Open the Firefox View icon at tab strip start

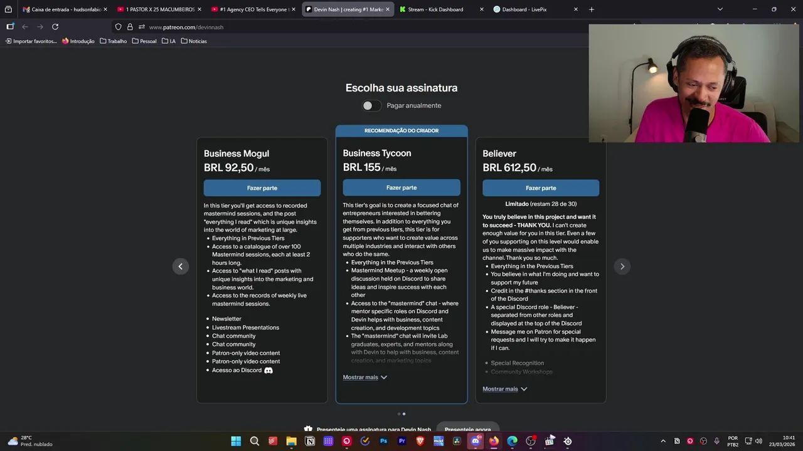tap(8, 9)
